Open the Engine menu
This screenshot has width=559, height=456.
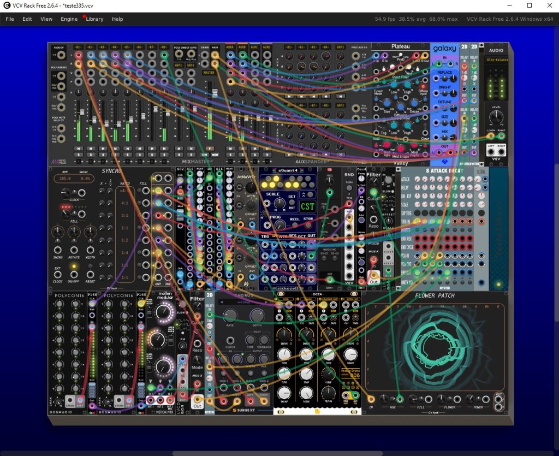point(69,19)
